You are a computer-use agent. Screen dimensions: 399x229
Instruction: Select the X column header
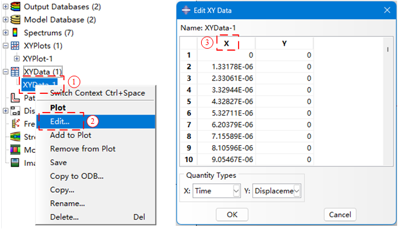[226, 43]
